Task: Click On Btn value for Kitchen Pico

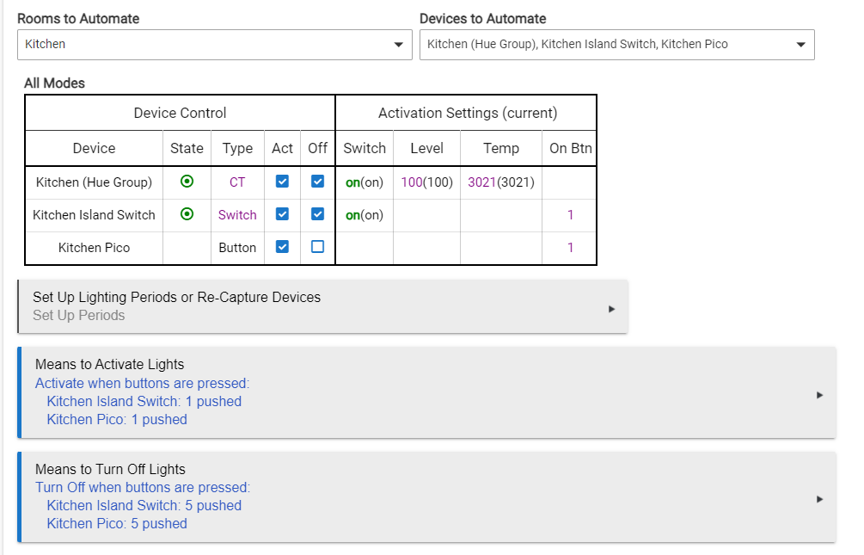Action: (x=570, y=248)
